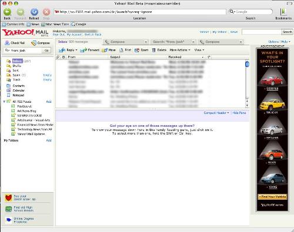Click the Compose icon in the left panel
Image resolution: width=294 pixels, height=232 pixels.
click(x=34, y=43)
